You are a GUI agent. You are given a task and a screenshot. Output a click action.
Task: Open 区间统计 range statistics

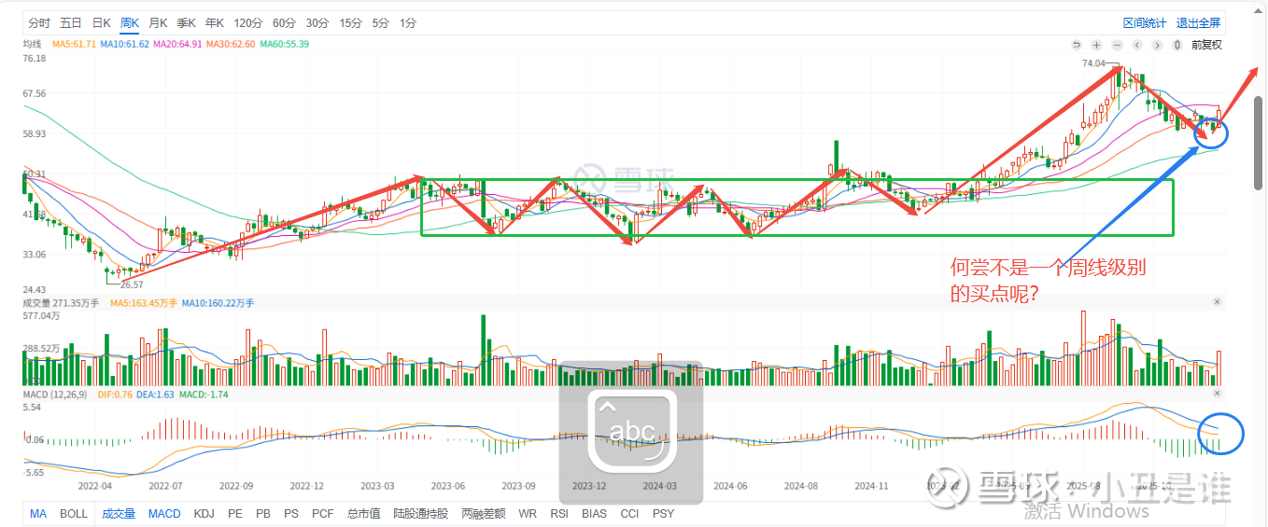tap(1145, 23)
